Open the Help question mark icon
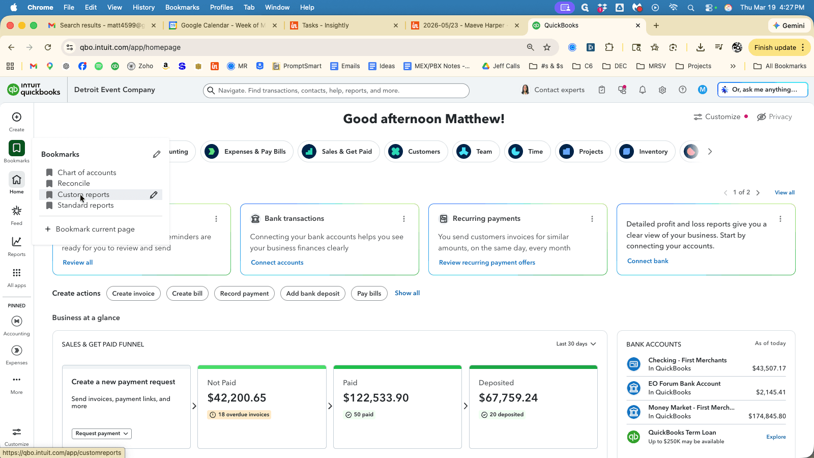This screenshot has height=458, width=814. [x=683, y=90]
